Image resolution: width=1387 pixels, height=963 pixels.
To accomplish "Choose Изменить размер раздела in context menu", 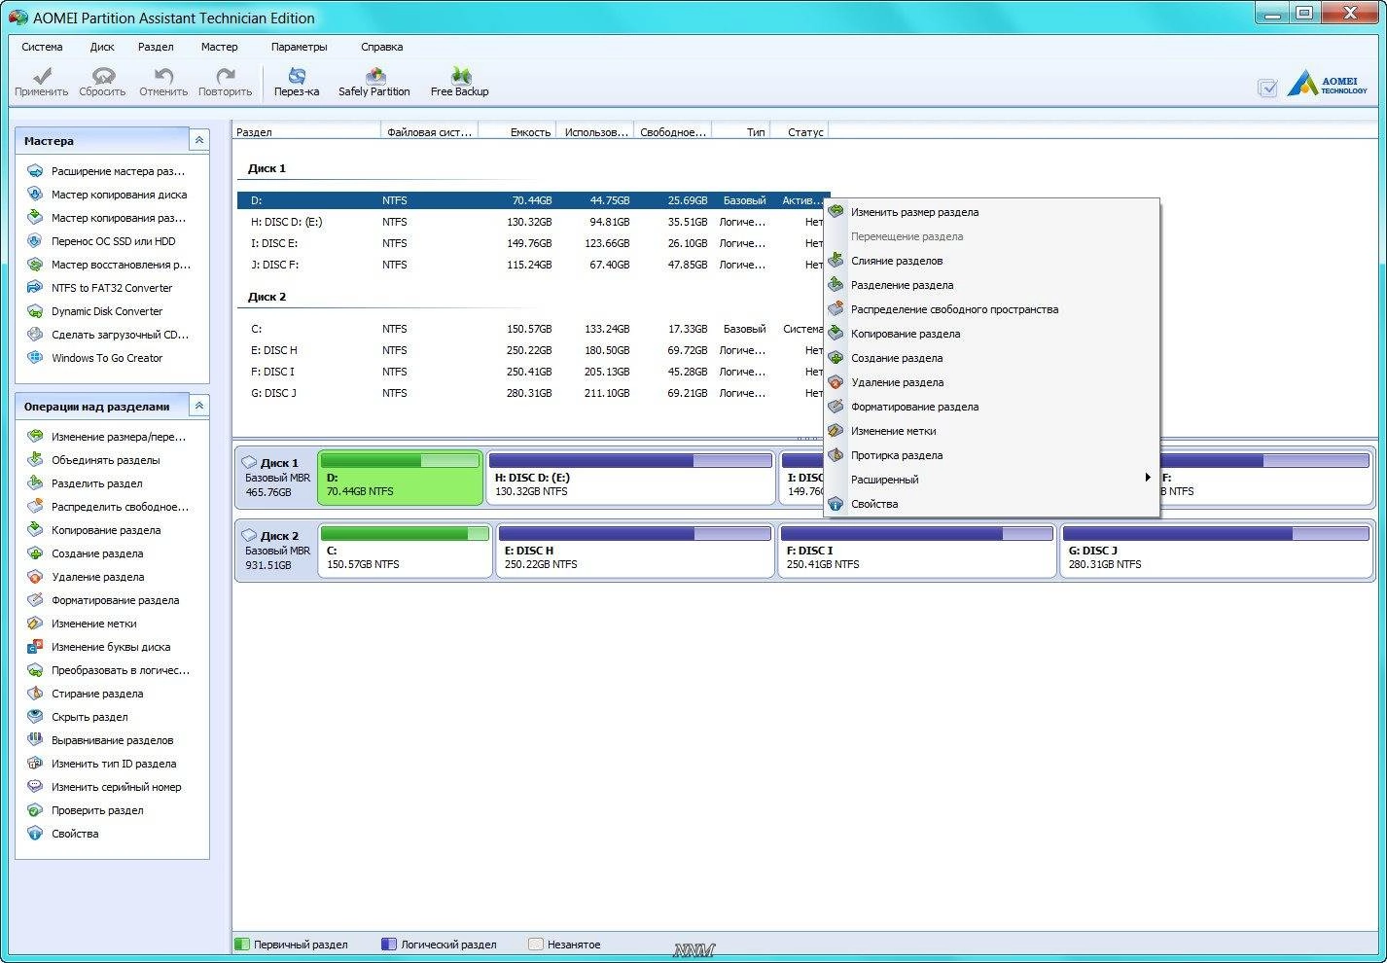I will pyautogui.click(x=991, y=212).
